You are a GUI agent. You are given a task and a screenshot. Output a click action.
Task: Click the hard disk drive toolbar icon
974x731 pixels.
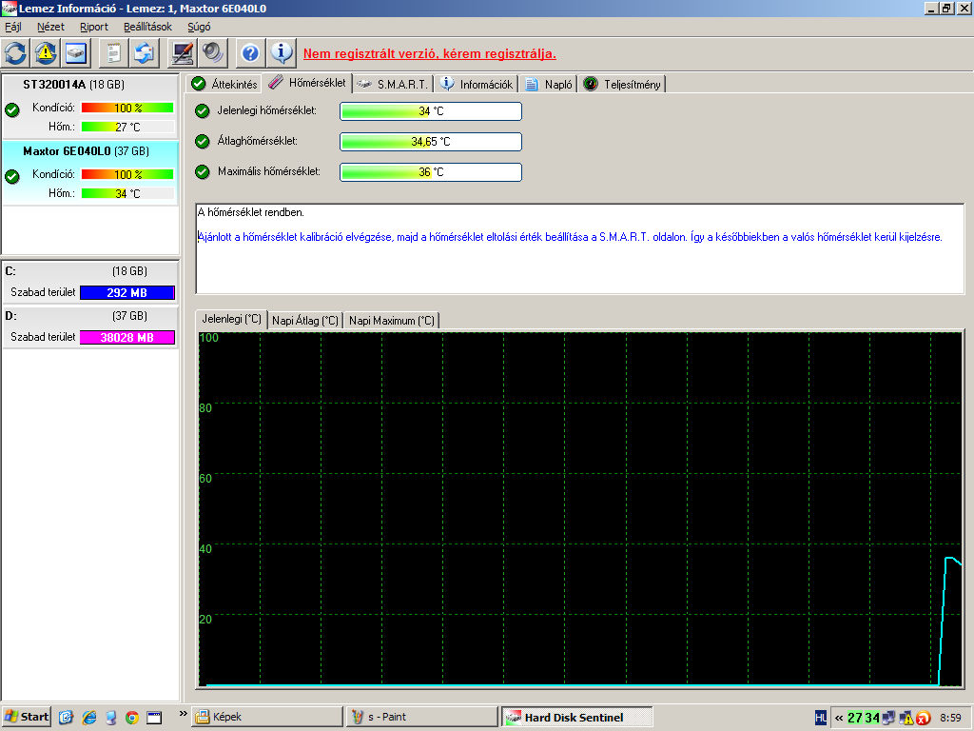tap(76, 53)
